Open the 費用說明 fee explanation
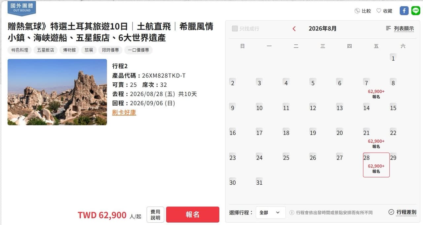 point(155,214)
